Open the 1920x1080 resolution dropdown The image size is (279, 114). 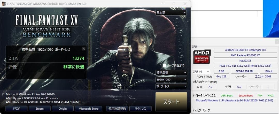pos(171,79)
